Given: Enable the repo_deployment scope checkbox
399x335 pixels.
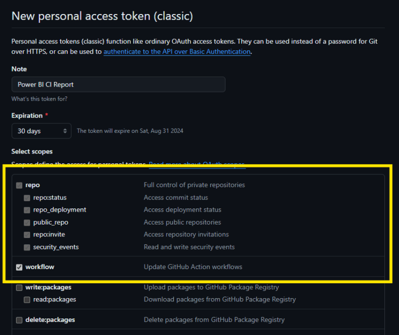Looking at the screenshot, I should point(27,210).
